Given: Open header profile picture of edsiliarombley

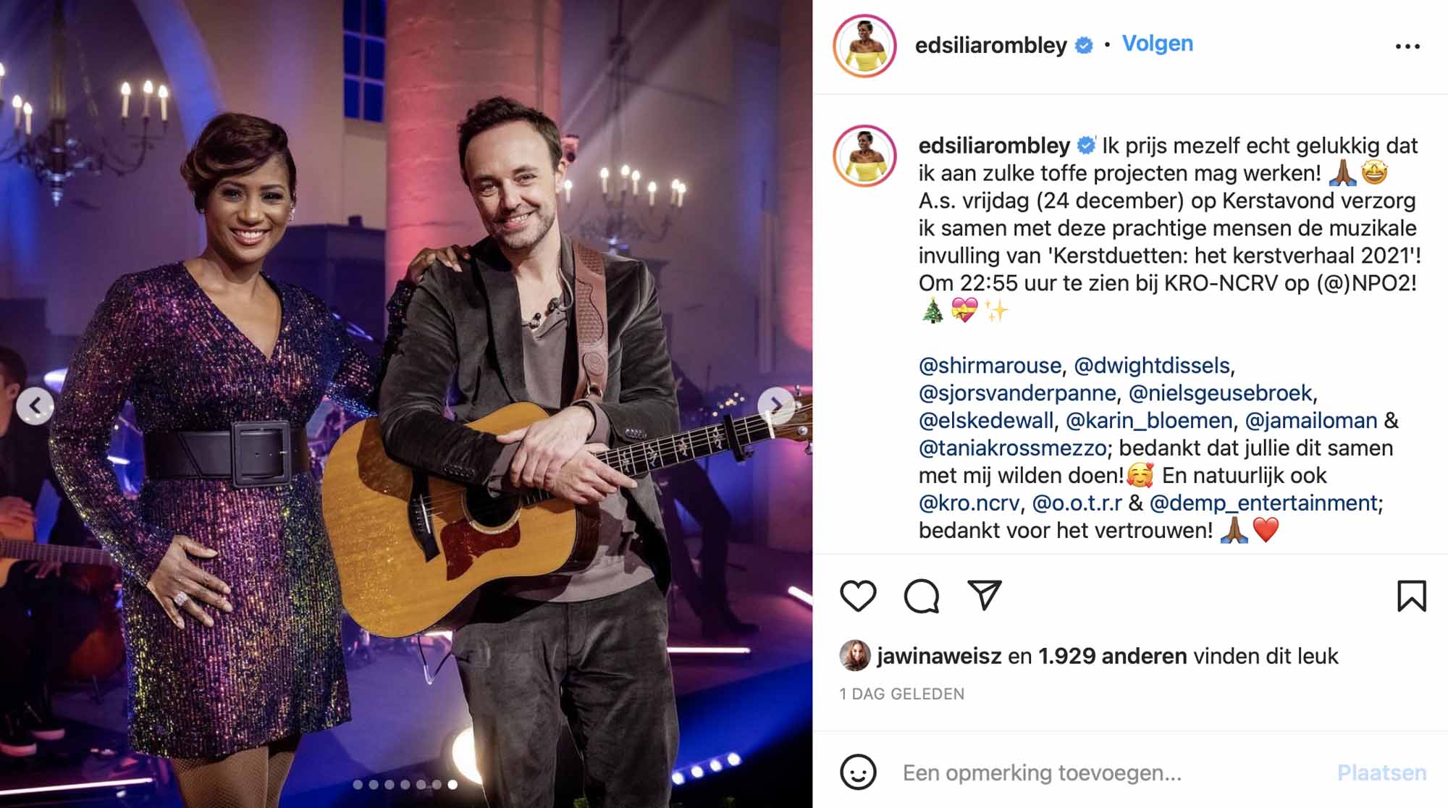Looking at the screenshot, I should (x=864, y=46).
